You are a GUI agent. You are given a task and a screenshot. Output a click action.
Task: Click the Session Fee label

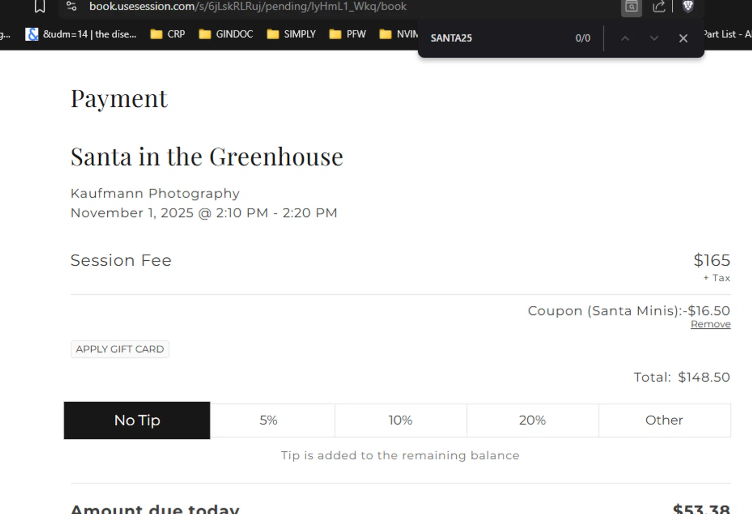(x=121, y=260)
